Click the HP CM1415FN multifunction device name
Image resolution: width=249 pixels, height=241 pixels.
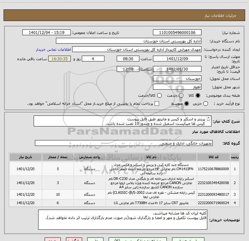pos(151,169)
